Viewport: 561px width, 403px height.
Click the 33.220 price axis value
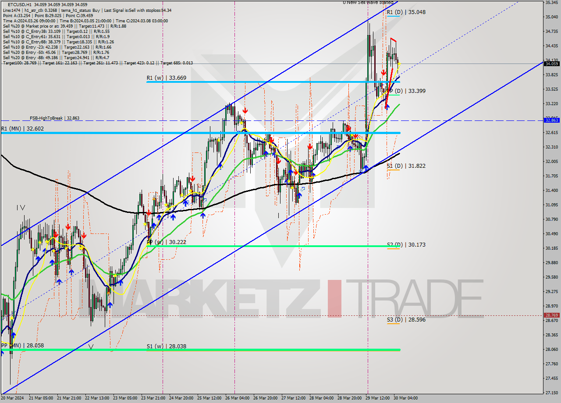tap(551, 104)
